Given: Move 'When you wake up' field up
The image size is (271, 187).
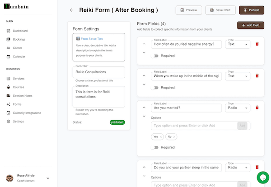Looking at the screenshot, I should 144,76.
